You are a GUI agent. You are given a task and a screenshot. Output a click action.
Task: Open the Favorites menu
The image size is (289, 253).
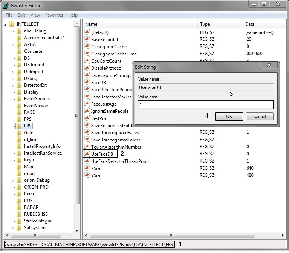tap(54, 15)
